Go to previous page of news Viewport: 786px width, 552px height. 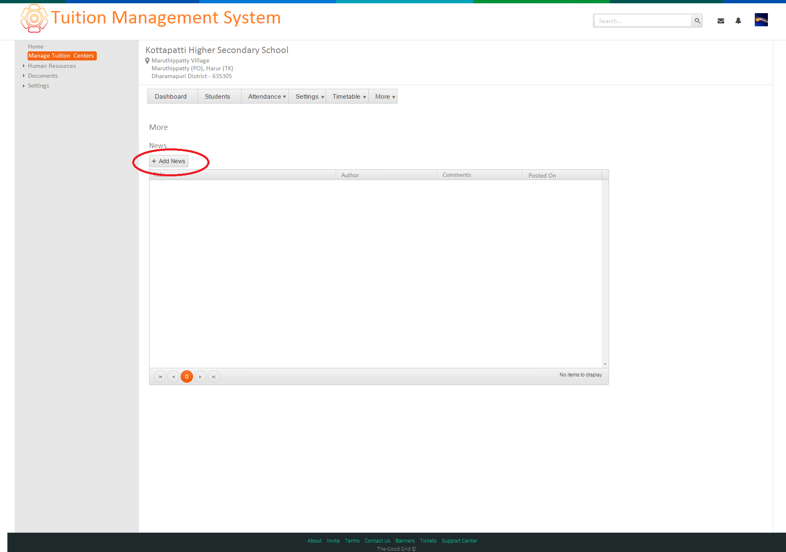pos(173,376)
